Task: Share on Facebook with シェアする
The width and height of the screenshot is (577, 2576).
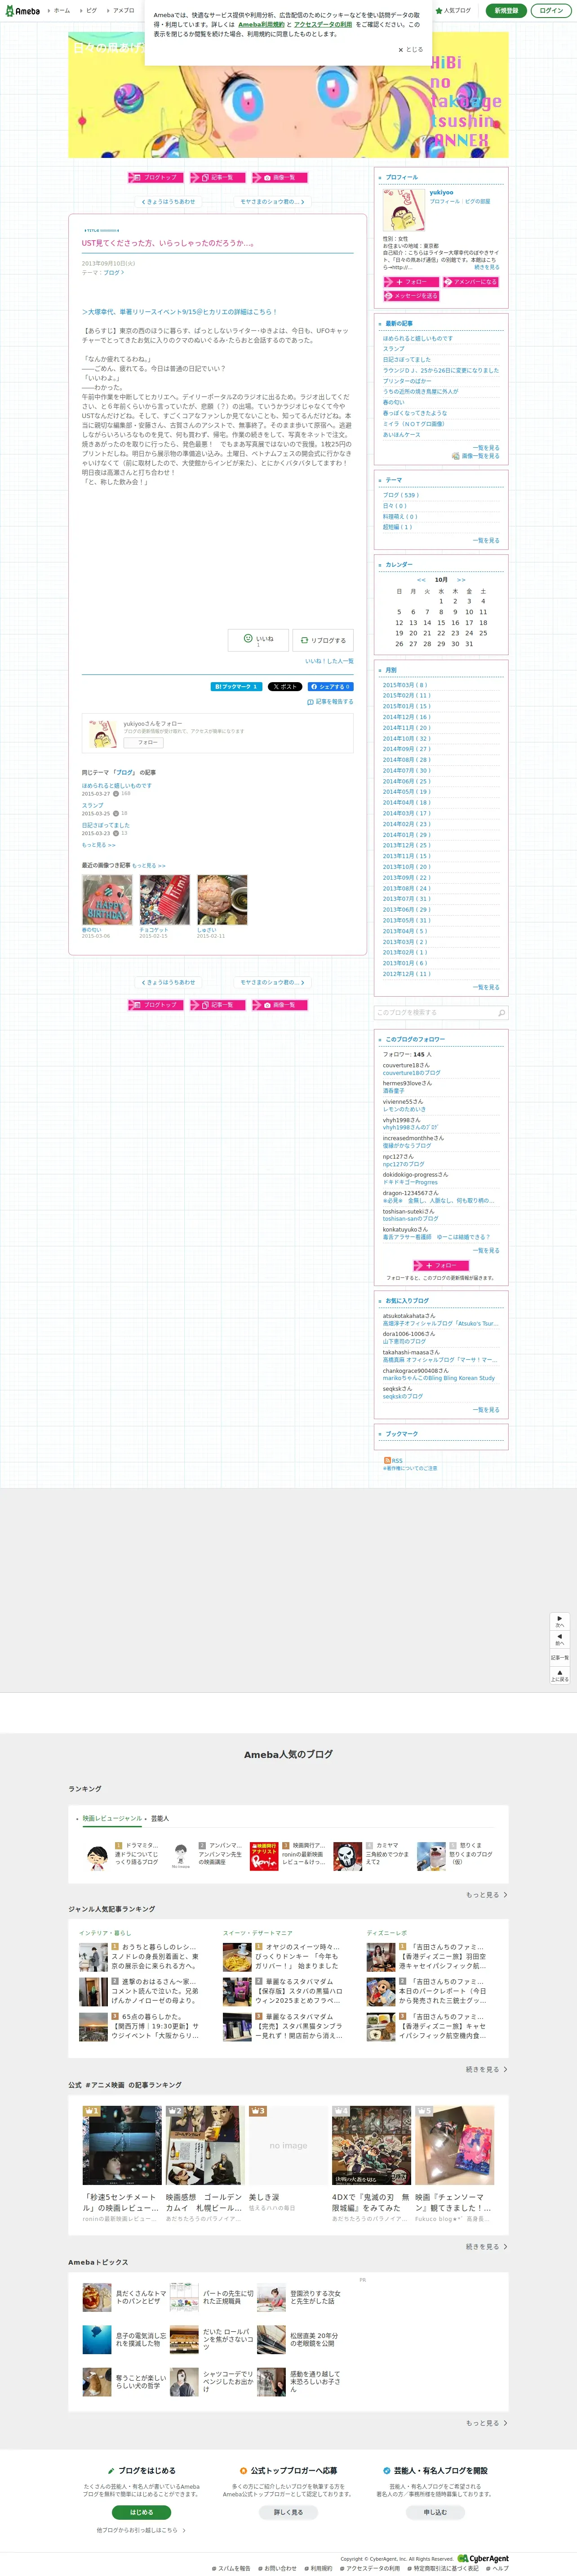Action: point(329,687)
